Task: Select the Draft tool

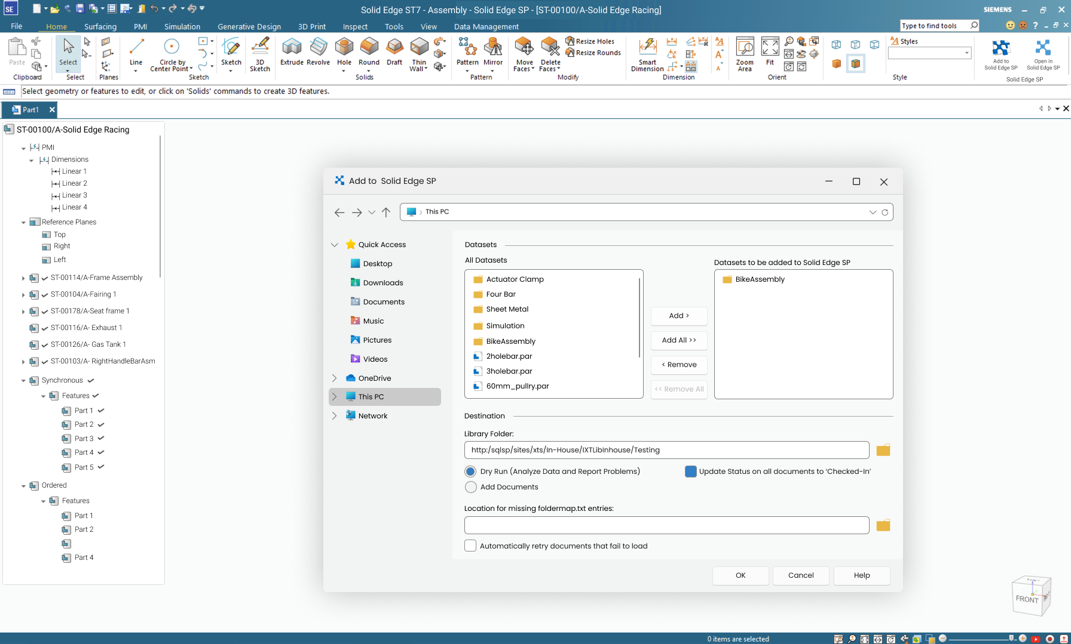Action: 394,51
